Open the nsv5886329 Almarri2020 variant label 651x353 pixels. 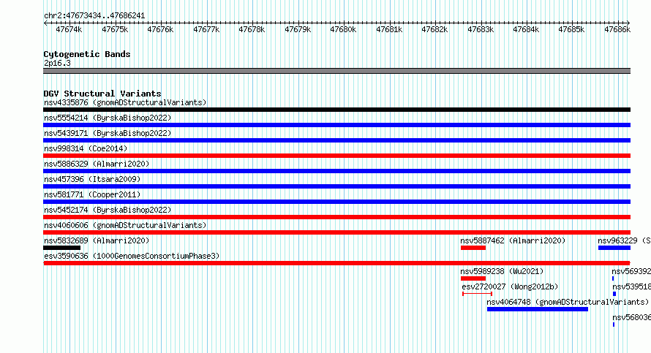click(97, 164)
